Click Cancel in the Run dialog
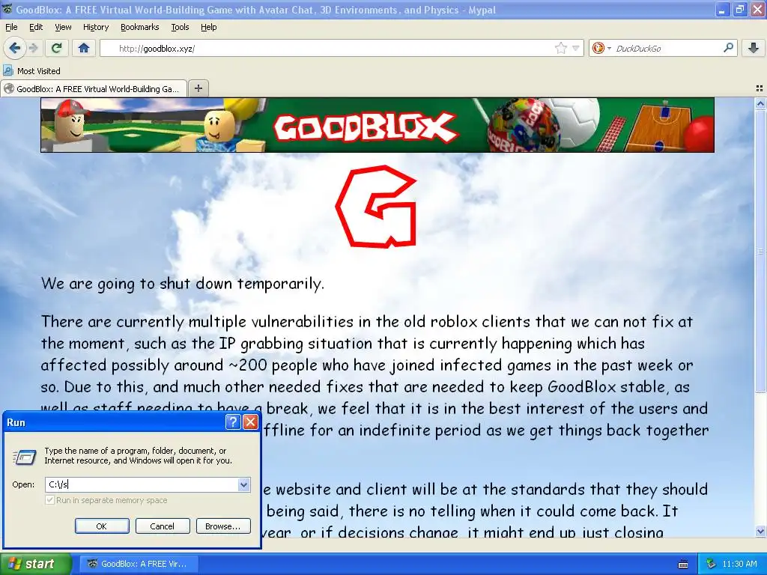Screen dimensions: 767x575 (x=163, y=526)
